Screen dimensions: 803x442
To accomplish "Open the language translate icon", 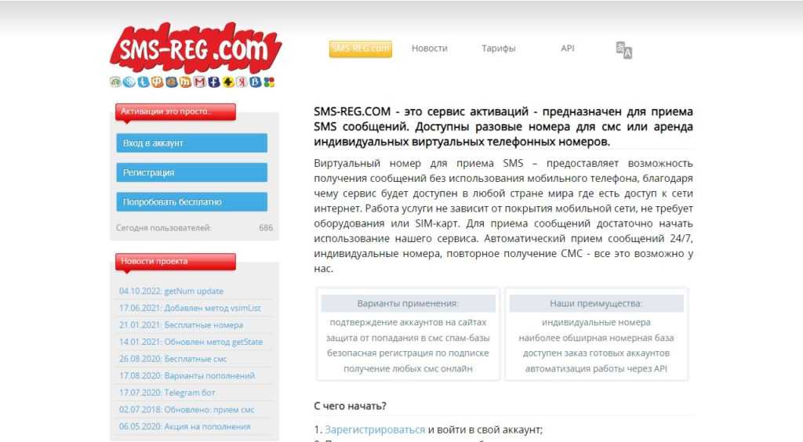I will click(623, 49).
